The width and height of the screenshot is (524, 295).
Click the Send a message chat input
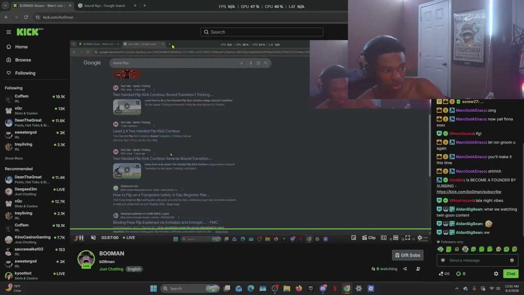477,260
